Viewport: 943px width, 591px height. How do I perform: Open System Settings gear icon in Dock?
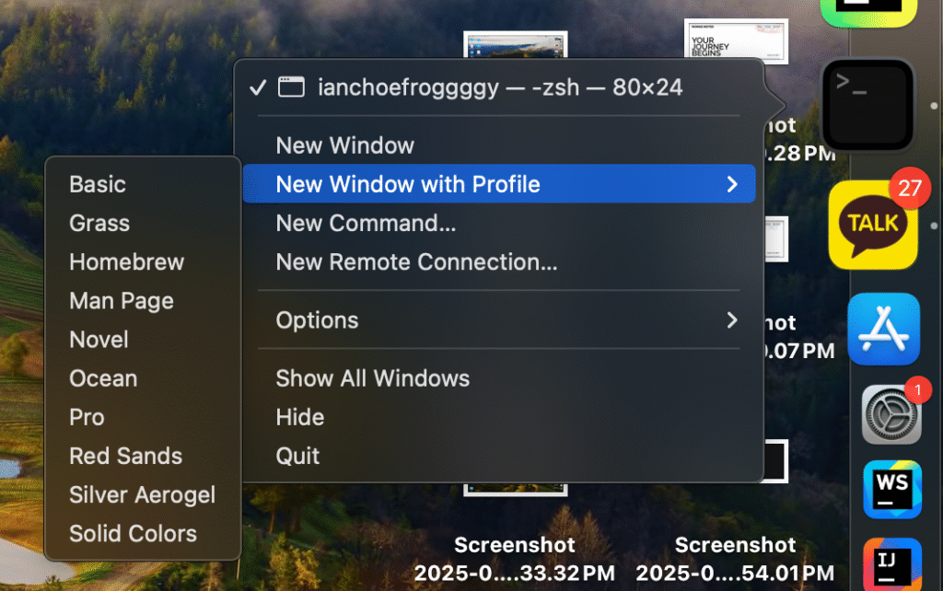pos(891,414)
